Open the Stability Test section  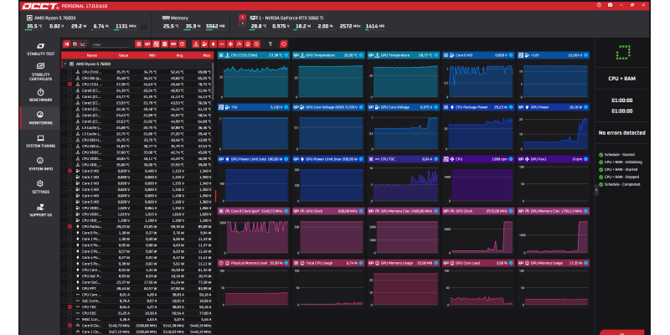pos(40,49)
